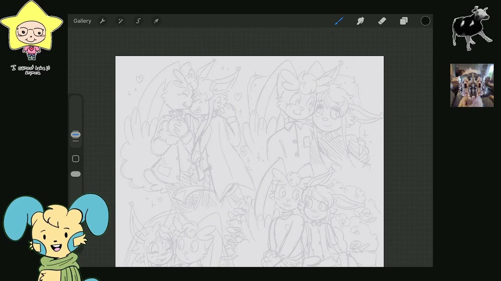Open the Gallery in Procreate
This screenshot has height=281, width=501.
[x=82, y=21]
